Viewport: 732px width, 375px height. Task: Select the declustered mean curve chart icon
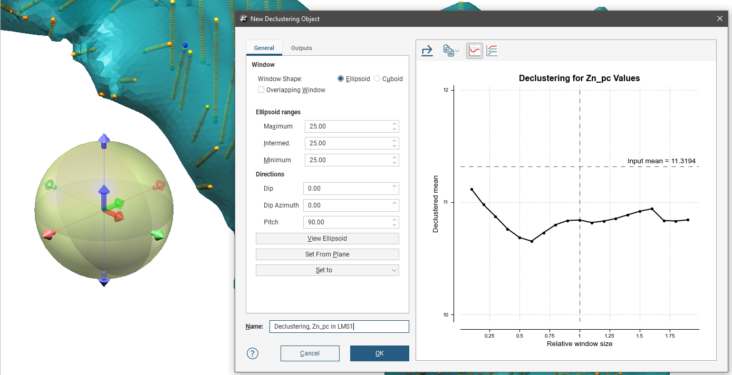[475, 51]
